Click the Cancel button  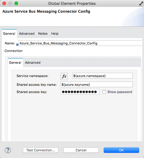(81, 150)
